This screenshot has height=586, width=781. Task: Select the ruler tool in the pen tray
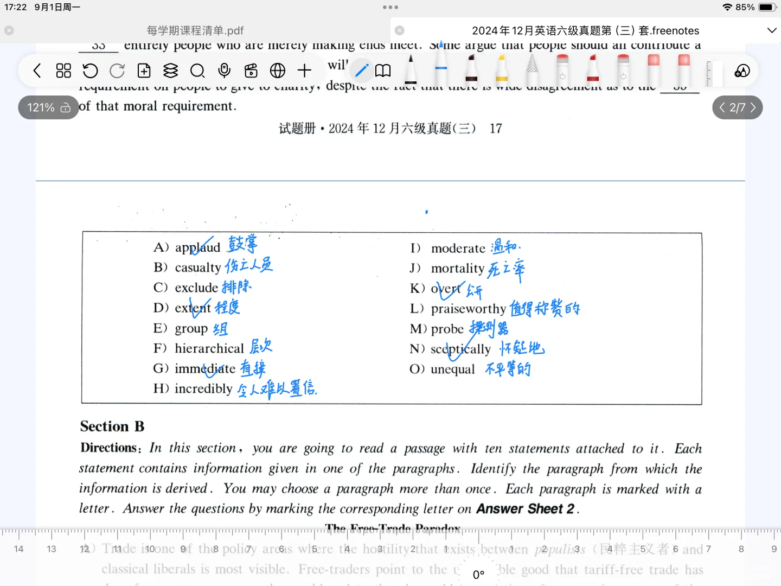click(714, 73)
